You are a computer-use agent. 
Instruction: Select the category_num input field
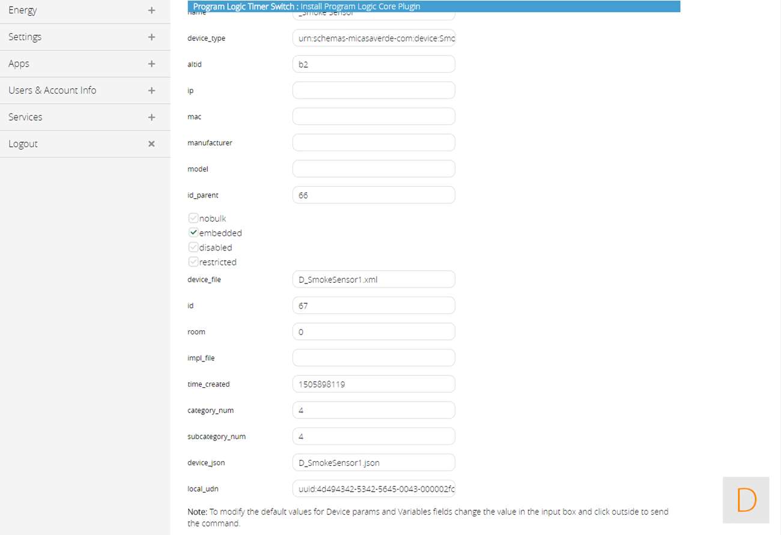[x=373, y=410]
